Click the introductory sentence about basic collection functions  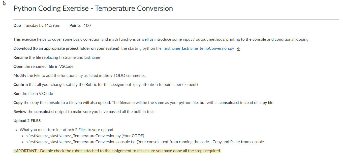click(x=161, y=39)
